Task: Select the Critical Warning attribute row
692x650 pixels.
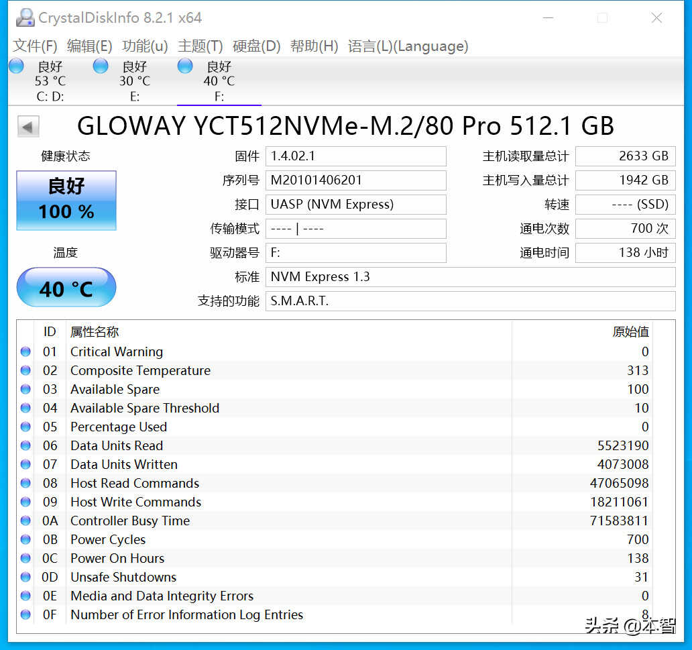Action: pyautogui.click(x=335, y=351)
